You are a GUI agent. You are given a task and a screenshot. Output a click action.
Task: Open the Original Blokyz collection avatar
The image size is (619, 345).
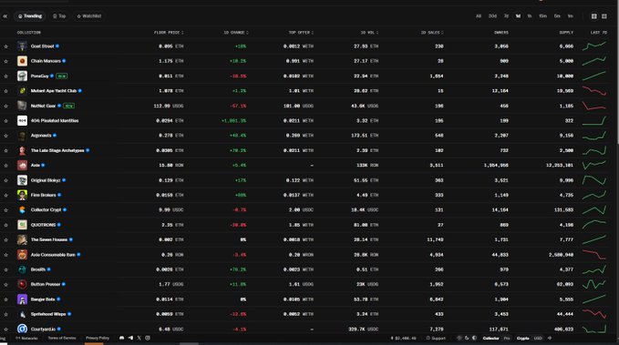coord(22,180)
